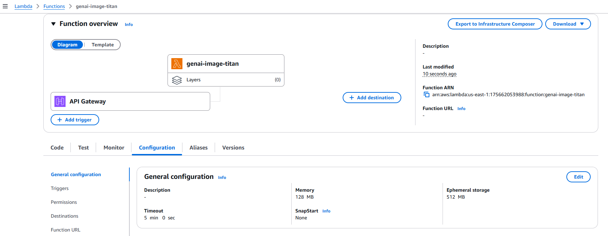Click the Add trigger button
608x236 pixels.
pyautogui.click(x=75, y=120)
